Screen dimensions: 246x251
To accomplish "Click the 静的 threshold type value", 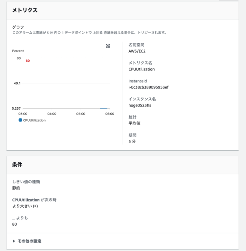I will 16,188.
